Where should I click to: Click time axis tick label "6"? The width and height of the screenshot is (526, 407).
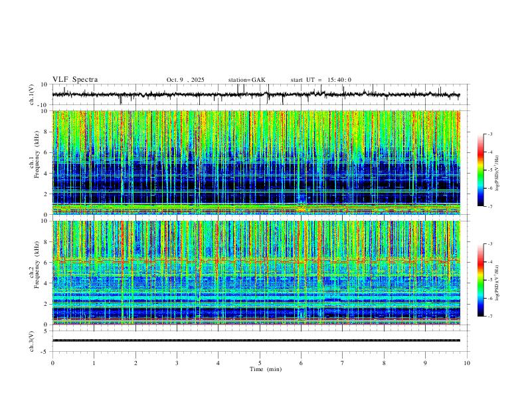[x=301, y=363]
